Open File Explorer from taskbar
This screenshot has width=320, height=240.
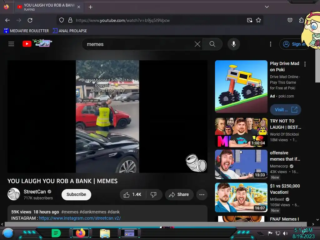click(x=105, y=233)
